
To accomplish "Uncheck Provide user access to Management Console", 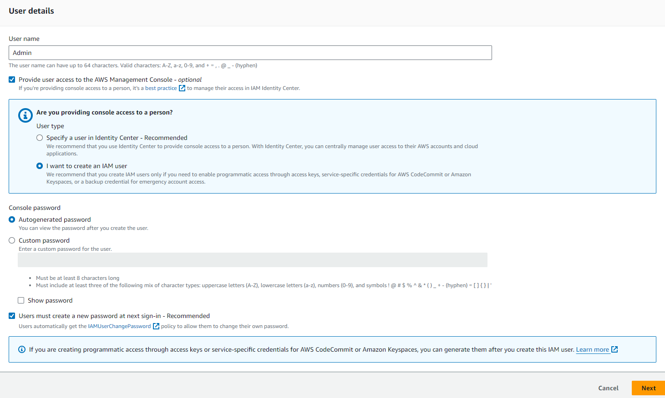I will pos(12,80).
